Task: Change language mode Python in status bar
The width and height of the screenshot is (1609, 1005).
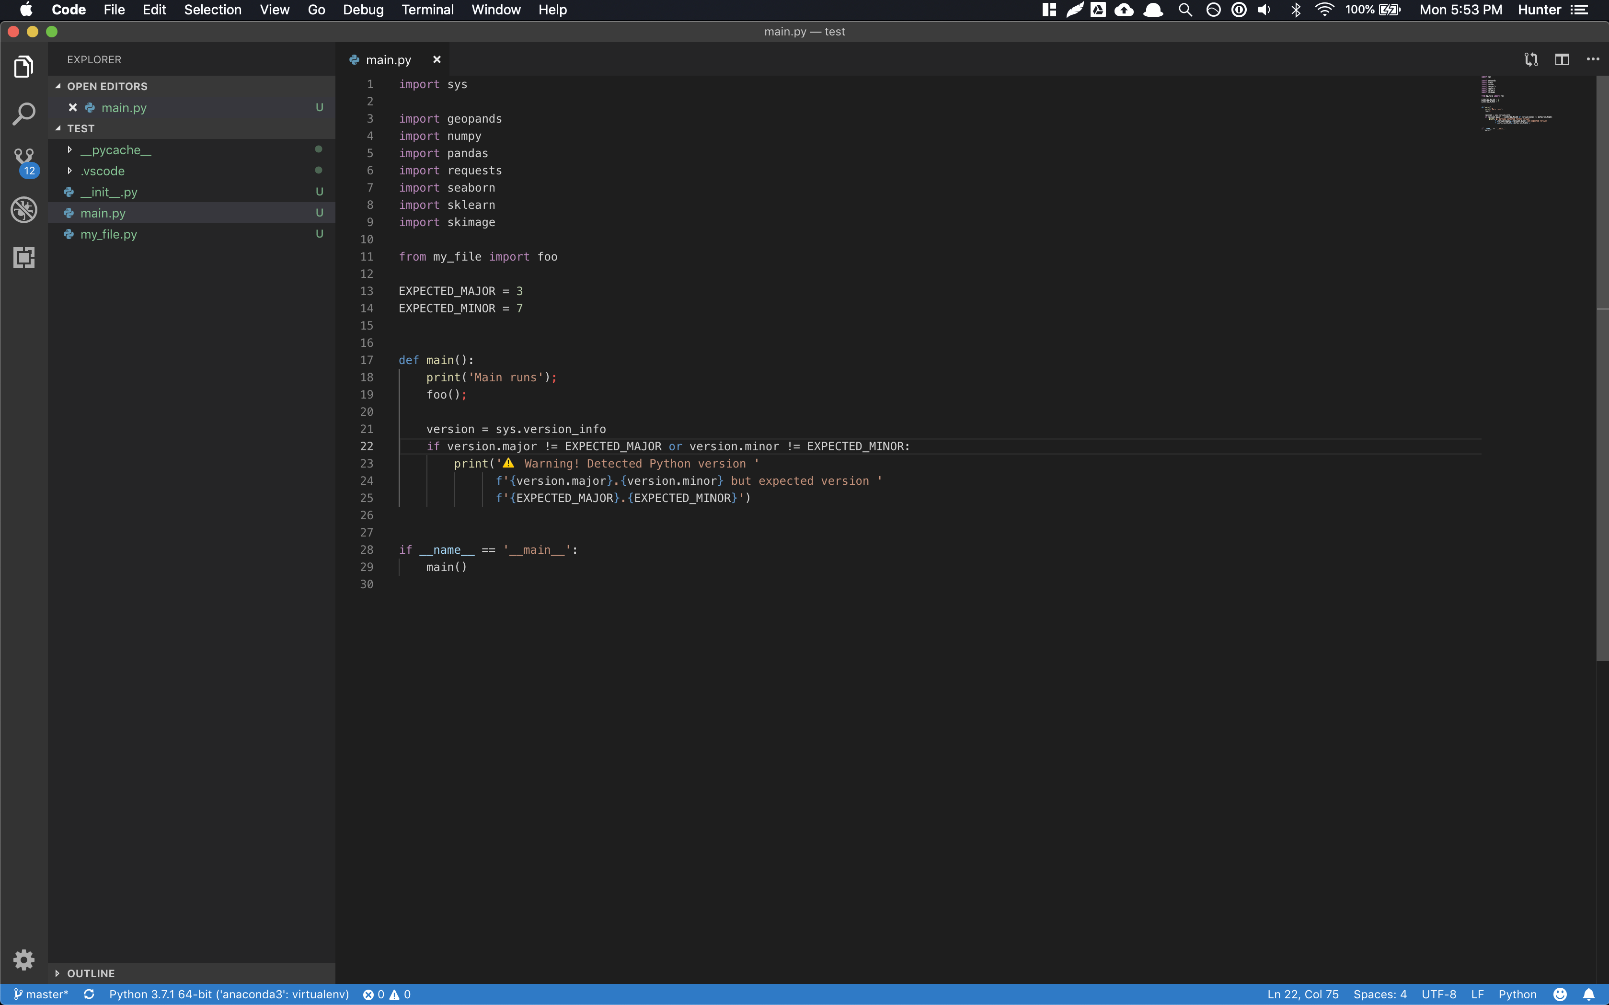Action: pos(1517,994)
